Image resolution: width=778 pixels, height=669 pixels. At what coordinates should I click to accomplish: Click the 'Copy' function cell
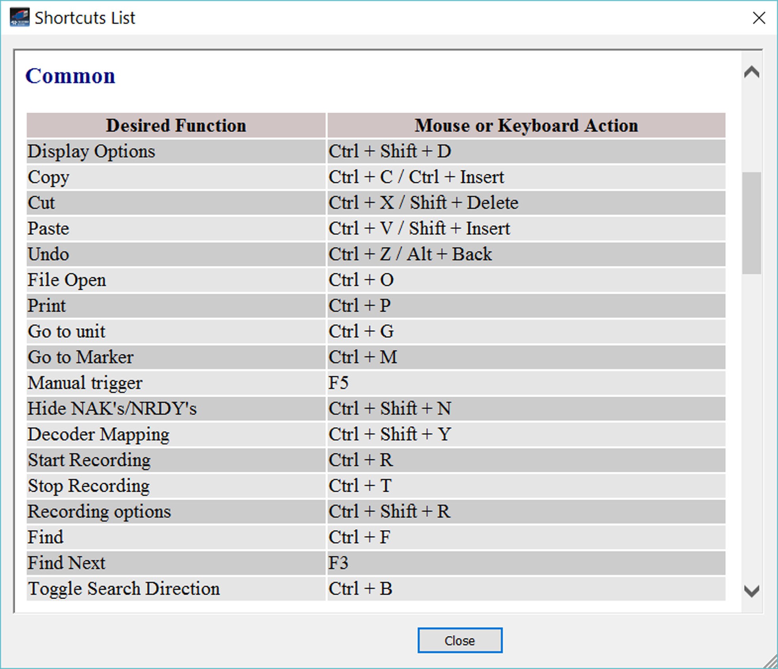click(176, 177)
